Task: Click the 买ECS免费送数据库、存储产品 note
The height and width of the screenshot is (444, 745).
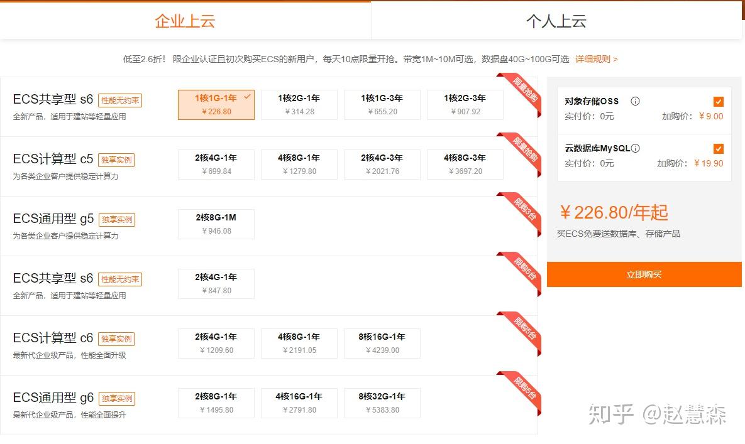Action: point(619,234)
